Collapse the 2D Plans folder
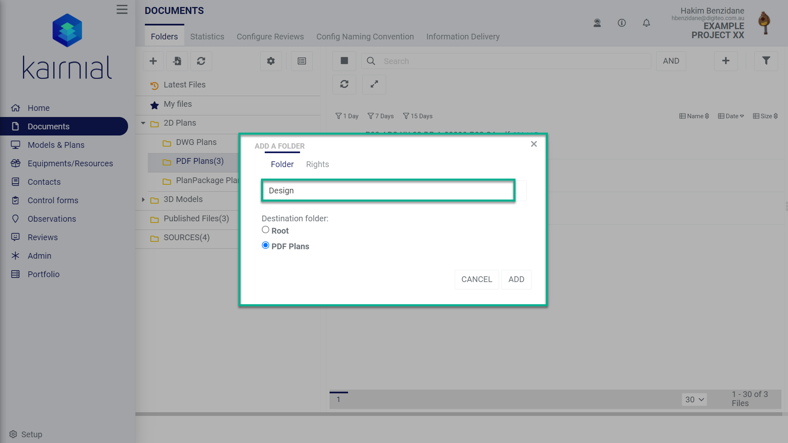Screen dimensions: 788x443 (x=143, y=123)
